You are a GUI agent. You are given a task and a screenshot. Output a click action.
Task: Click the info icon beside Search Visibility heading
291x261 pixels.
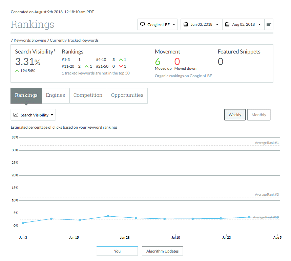click(55, 50)
